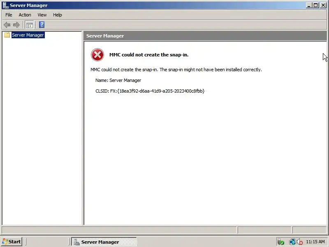Viewport: 329px width, 247px height.
Task: Open the Help toolbar icon
Action: point(42,25)
